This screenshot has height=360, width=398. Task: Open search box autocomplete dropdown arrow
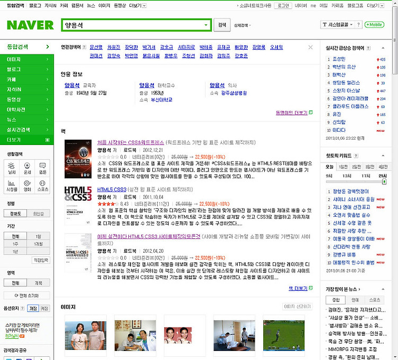click(206, 25)
